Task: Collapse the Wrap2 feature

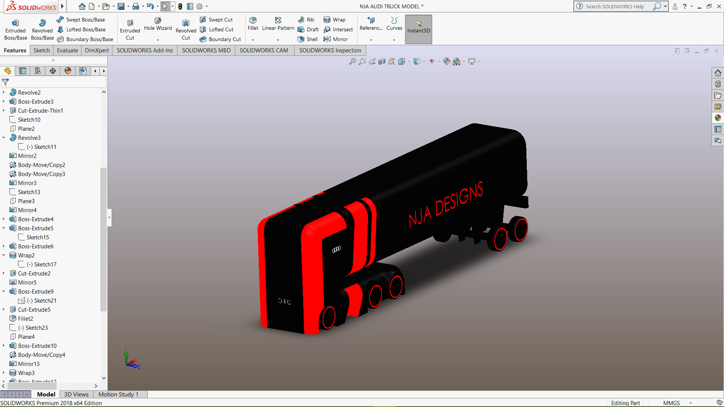Action: point(4,255)
